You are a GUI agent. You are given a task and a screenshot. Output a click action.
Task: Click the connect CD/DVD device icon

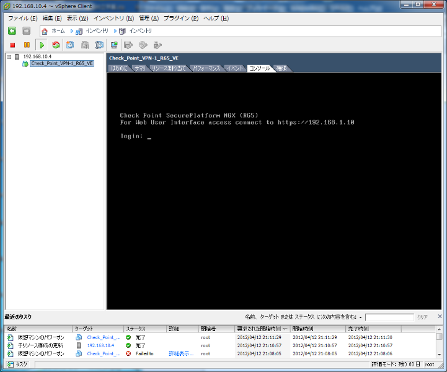coord(143,45)
